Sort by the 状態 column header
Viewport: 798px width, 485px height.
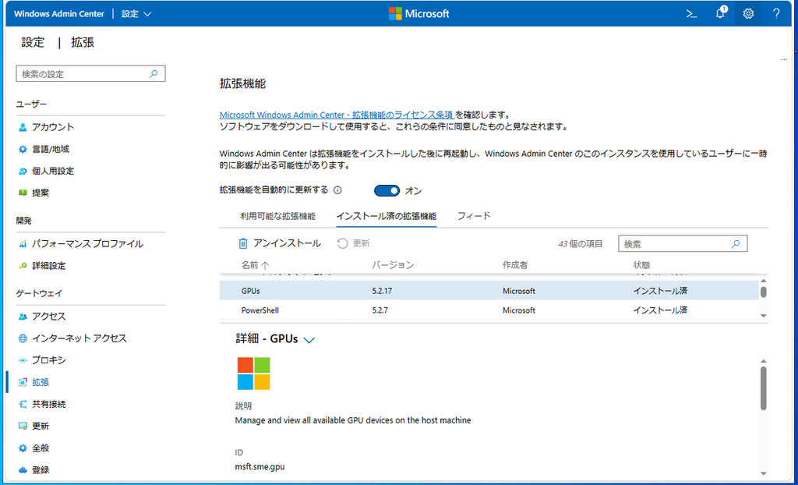click(642, 265)
